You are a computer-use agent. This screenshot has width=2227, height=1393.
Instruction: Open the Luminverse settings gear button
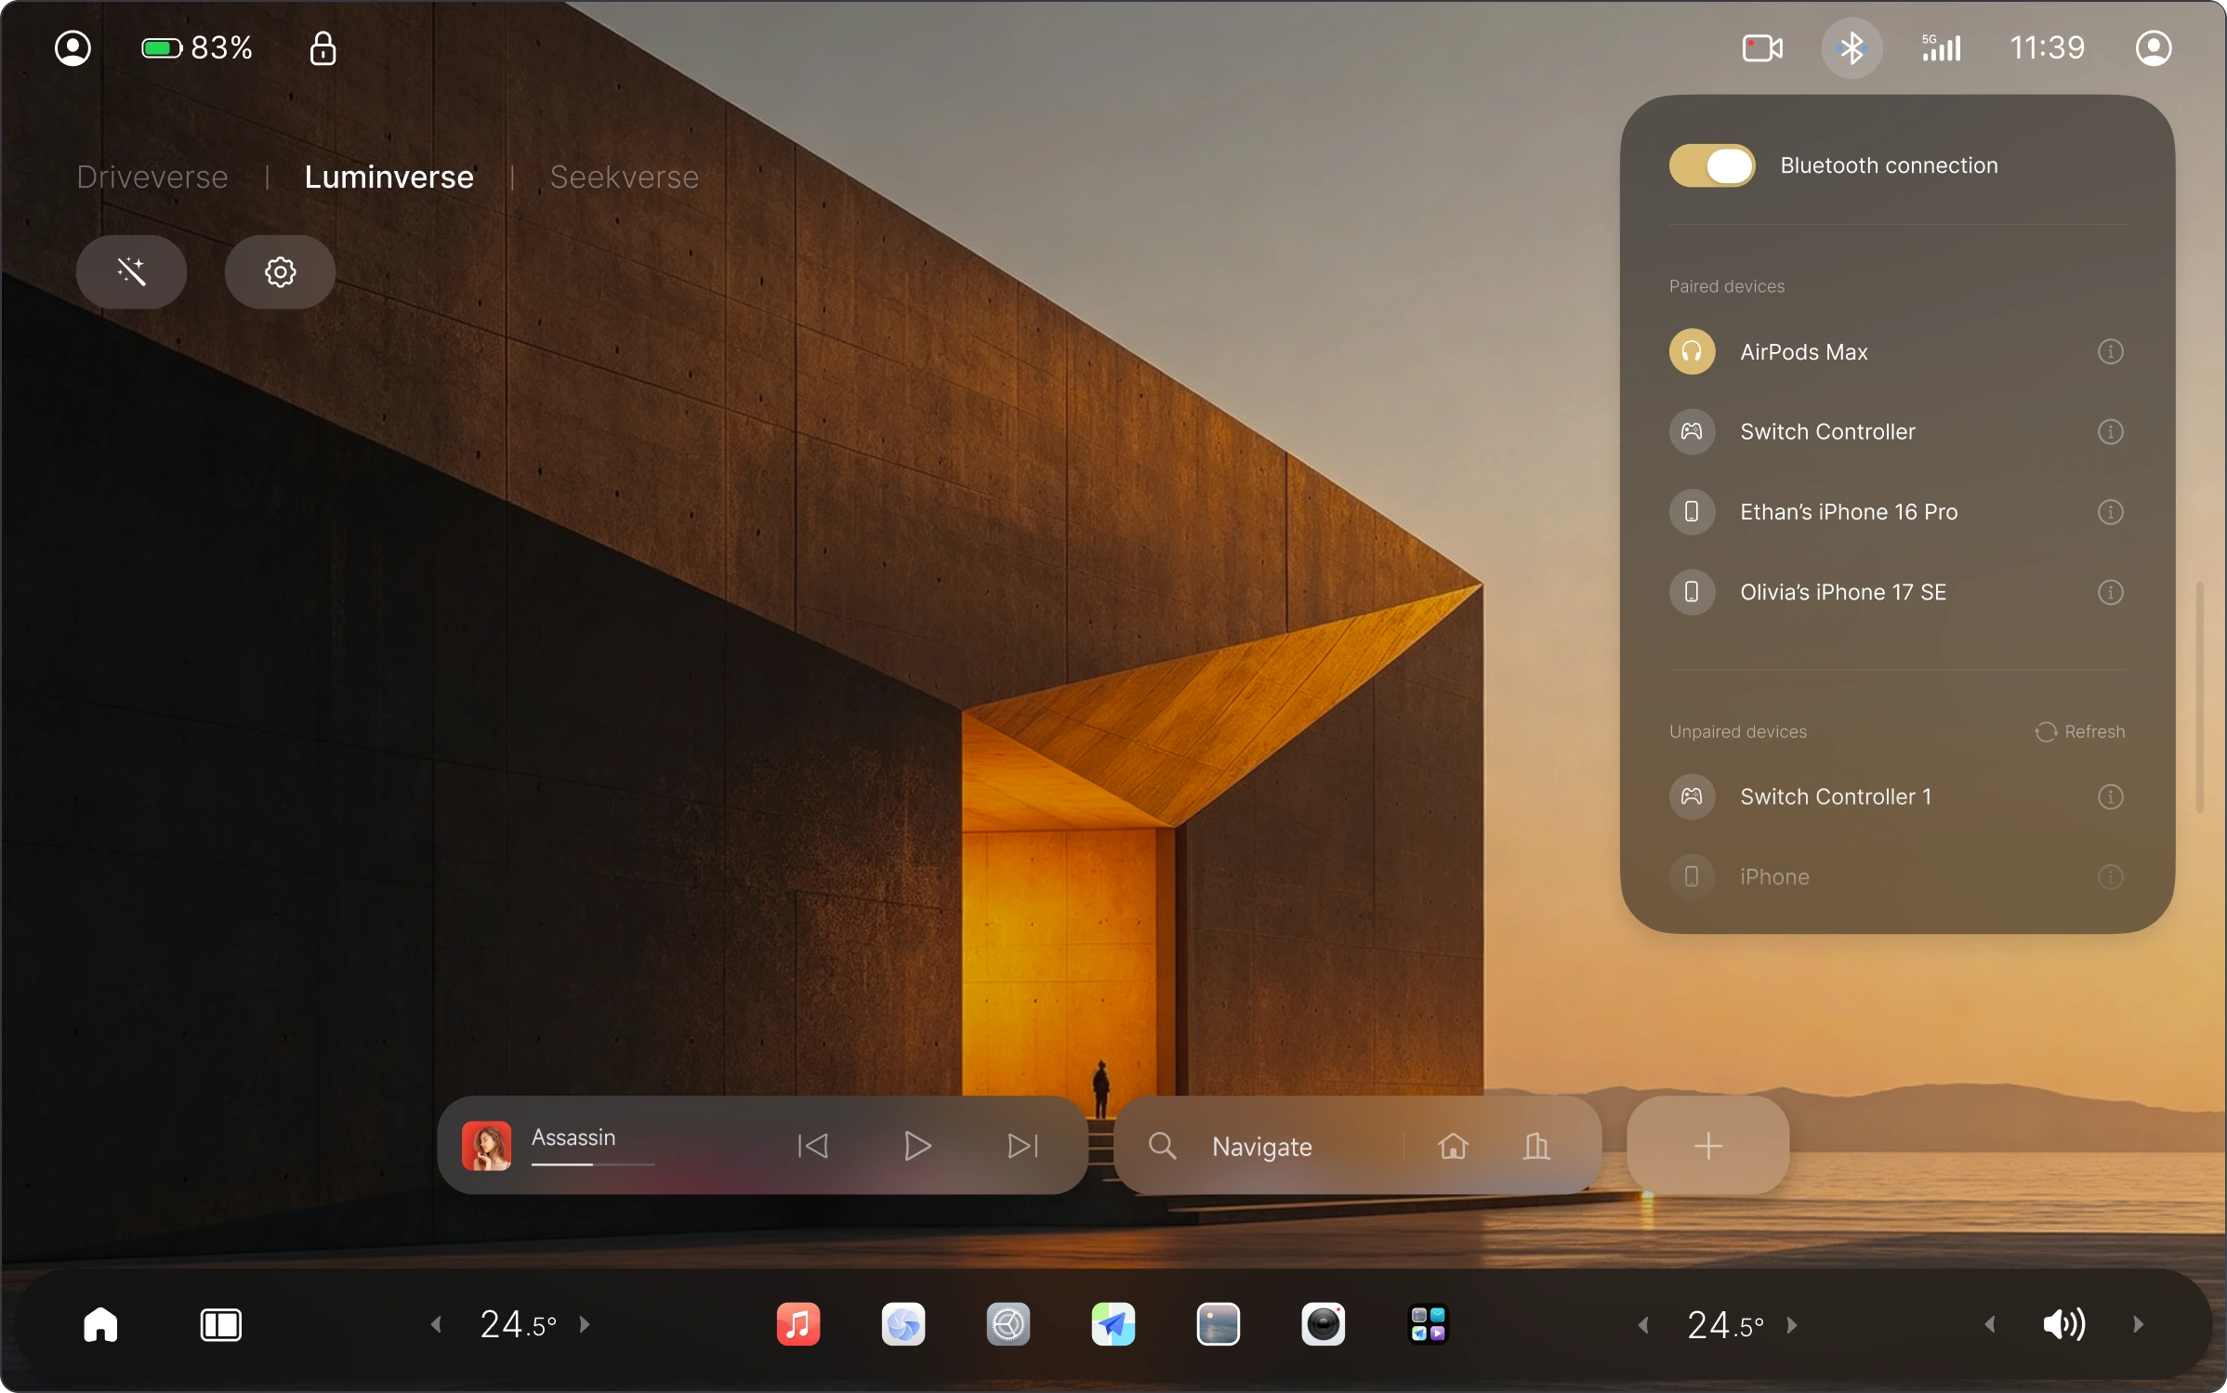[x=280, y=271]
